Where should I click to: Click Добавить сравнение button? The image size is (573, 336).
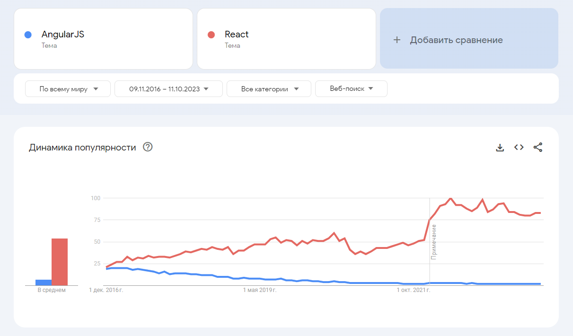tap(469, 39)
